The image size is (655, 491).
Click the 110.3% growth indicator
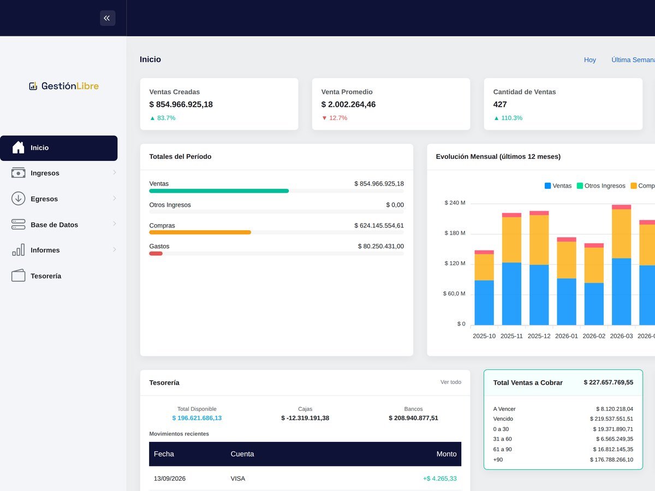point(508,118)
